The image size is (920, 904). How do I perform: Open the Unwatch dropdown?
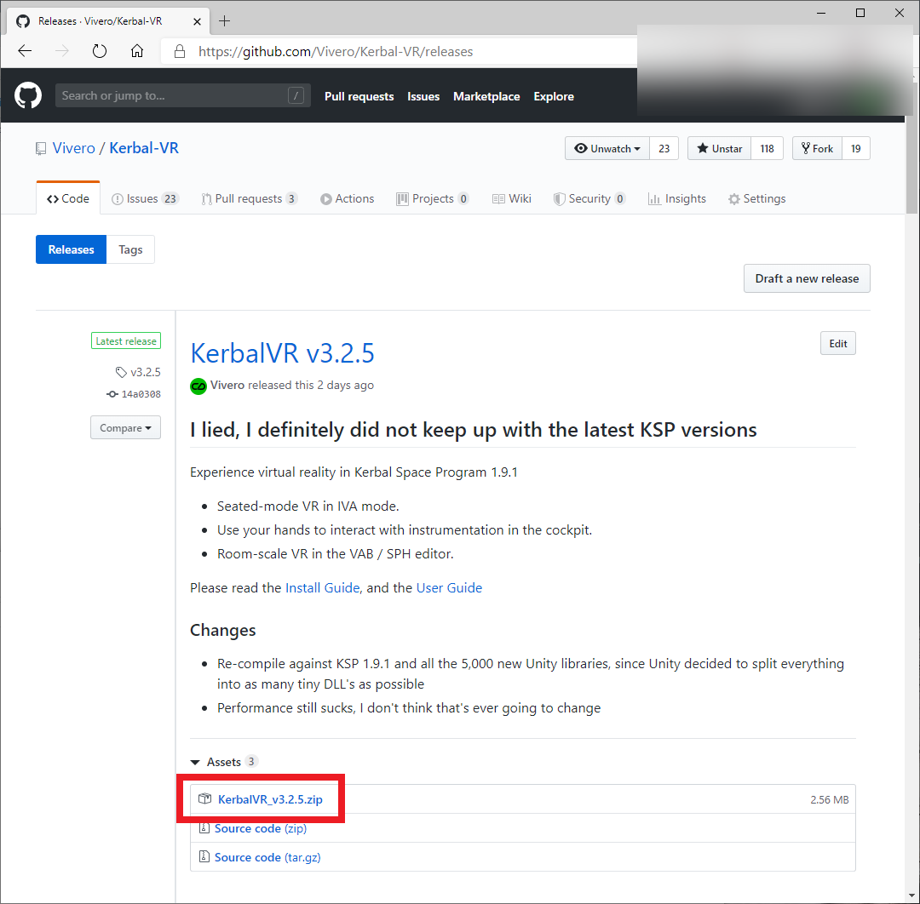pos(607,147)
